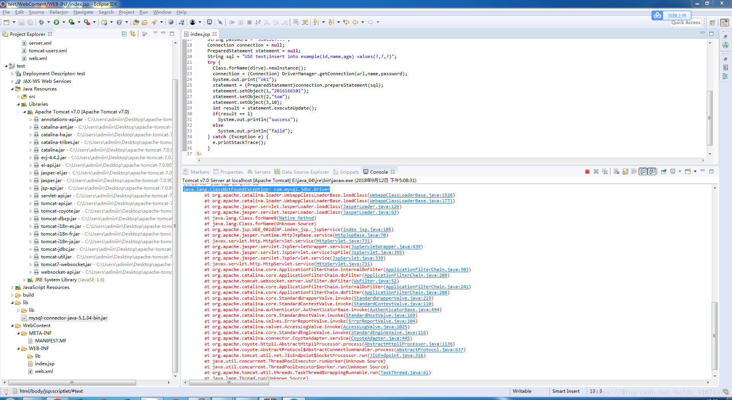Click Next Annotation icon

point(316,22)
